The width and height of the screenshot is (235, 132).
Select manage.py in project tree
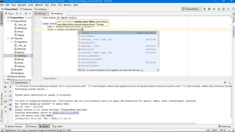(x=17, y=73)
